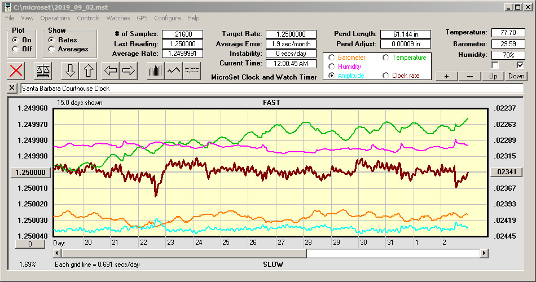This screenshot has width=536, height=282.
Task: Click the '15.0 days shown' label
Action: point(80,103)
